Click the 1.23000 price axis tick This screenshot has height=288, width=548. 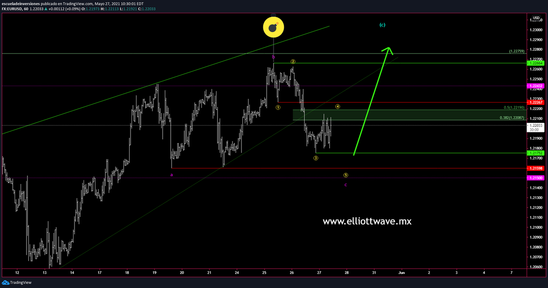[536, 29]
